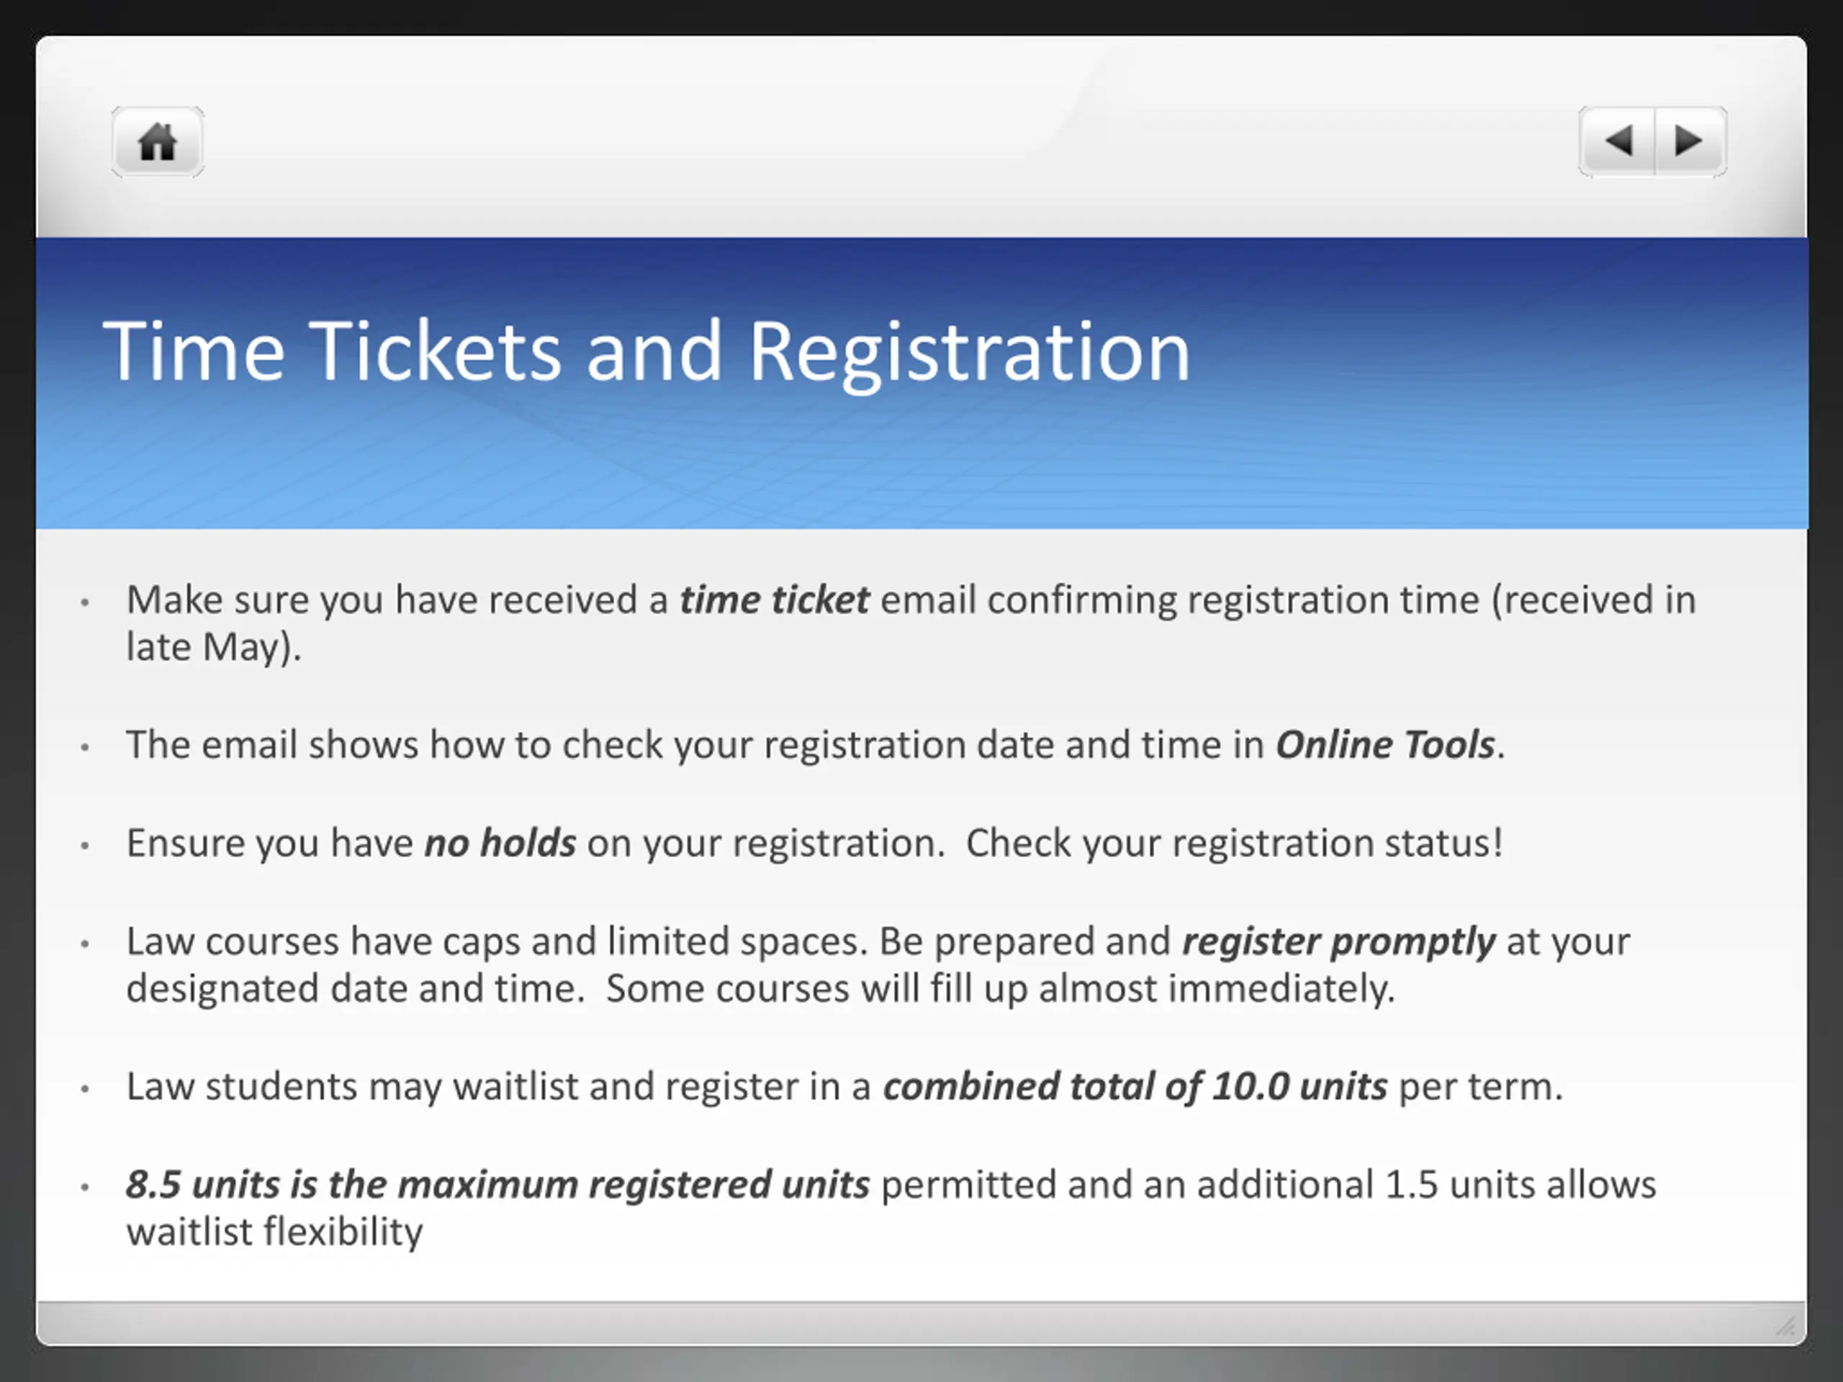The height and width of the screenshot is (1382, 1843).
Task: Click the bold 'no holds' phrase
Action: [500, 843]
